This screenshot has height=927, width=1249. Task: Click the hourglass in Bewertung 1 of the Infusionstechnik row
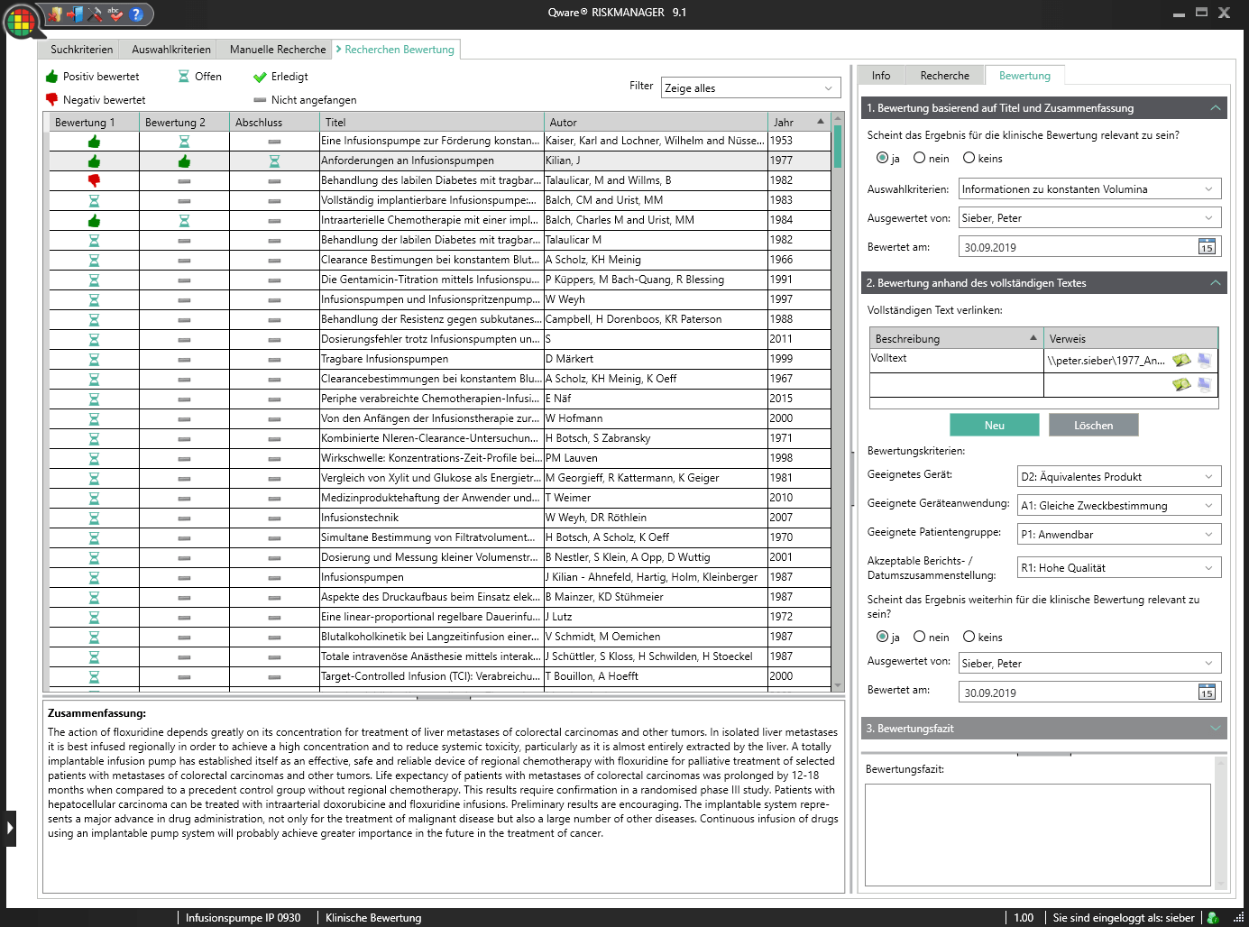94,519
